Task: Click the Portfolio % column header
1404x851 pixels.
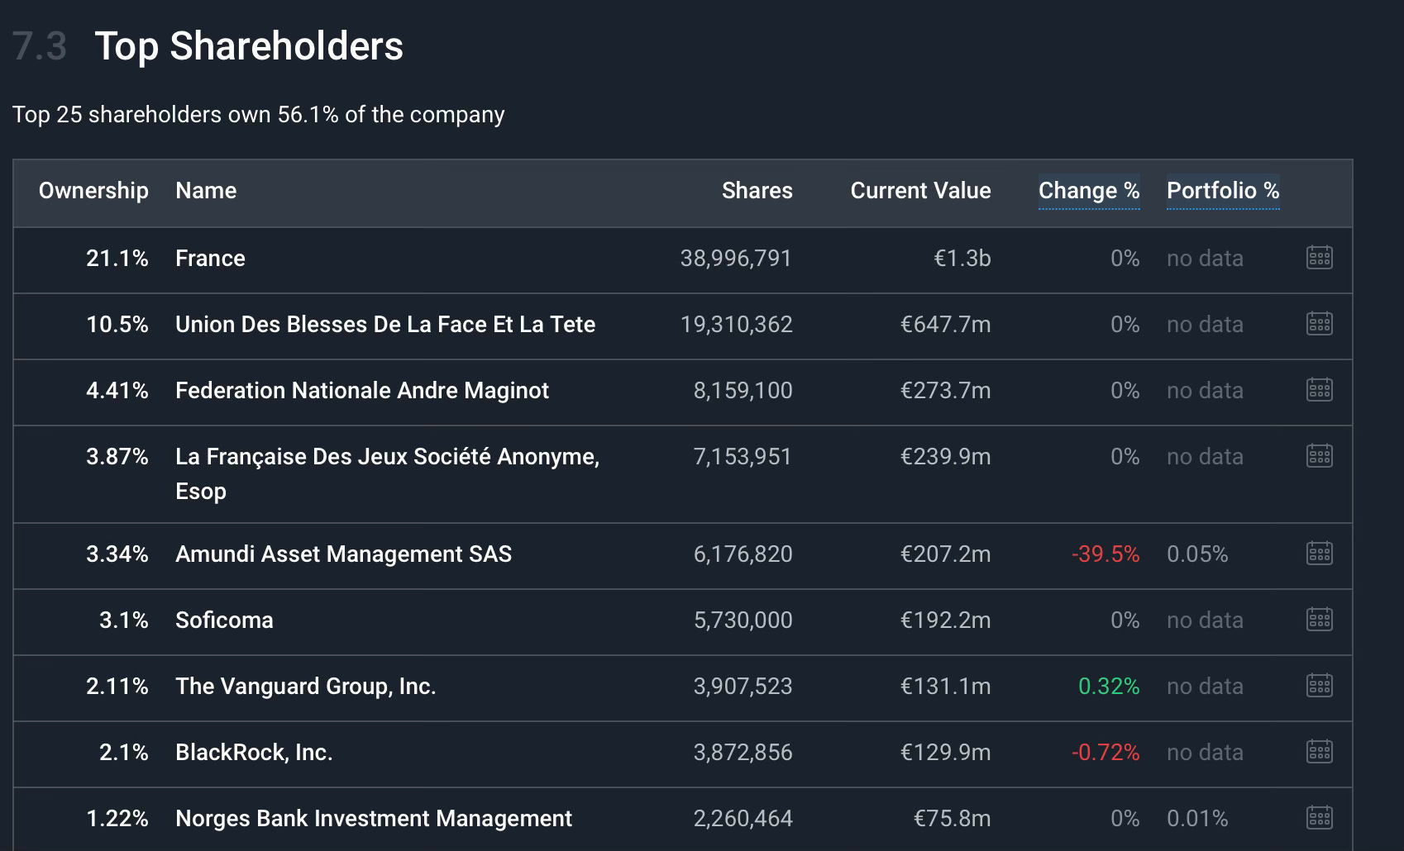Action: (1222, 191)
